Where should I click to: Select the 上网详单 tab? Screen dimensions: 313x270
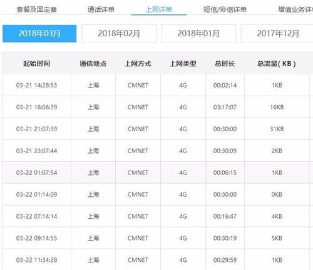coord(158,9)
